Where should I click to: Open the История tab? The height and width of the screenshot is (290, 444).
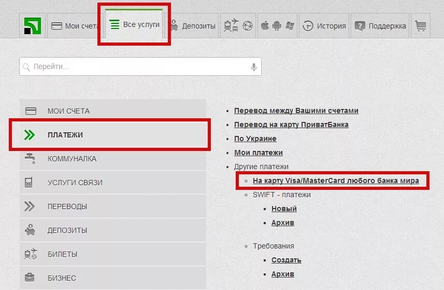324,26
